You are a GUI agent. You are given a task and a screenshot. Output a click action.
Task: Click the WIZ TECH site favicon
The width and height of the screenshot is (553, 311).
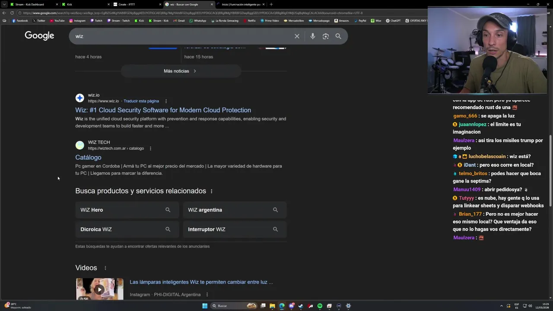point(79,145)
